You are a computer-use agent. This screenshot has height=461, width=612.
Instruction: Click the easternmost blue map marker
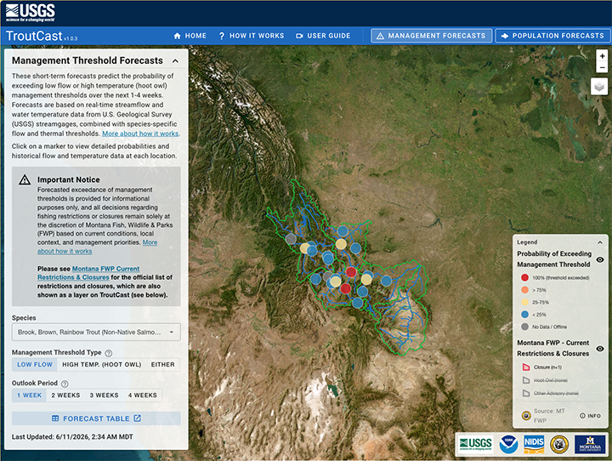tap(386, 281)
